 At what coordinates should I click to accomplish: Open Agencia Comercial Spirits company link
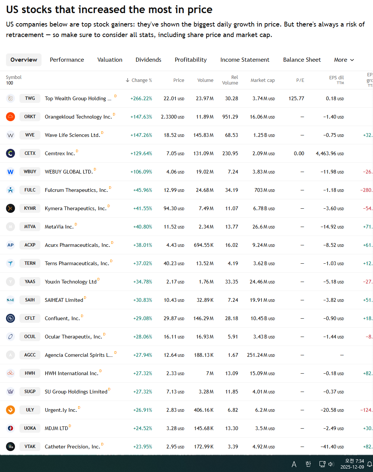pos(79,355)
